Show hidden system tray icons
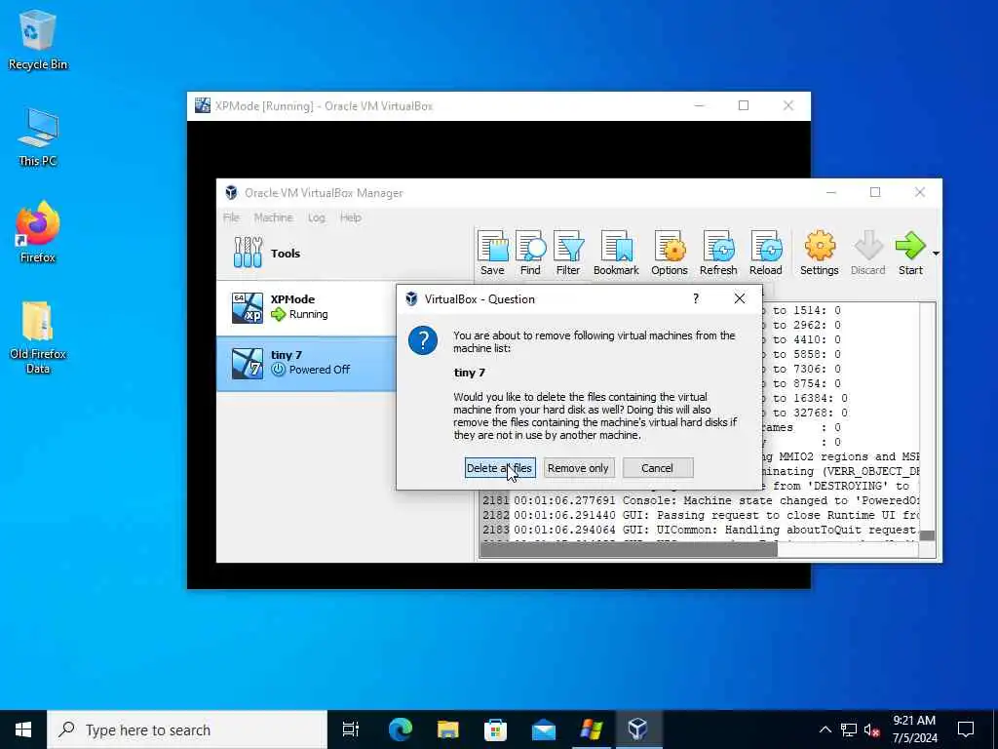 [825, 729]
